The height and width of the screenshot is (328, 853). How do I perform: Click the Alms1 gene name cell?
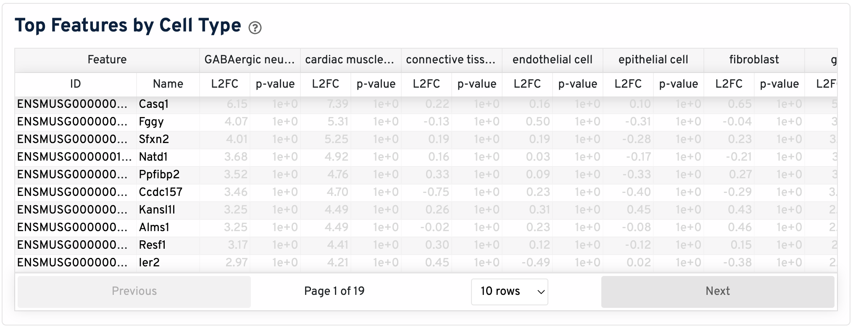click(154, 227)
